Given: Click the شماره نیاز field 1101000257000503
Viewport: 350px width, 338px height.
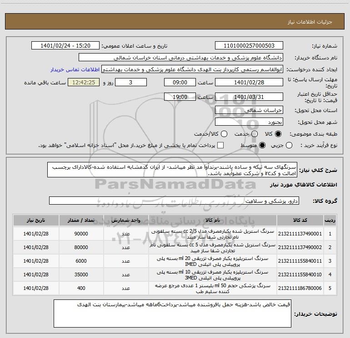Looking at the screenshot, I should [x=249, y=46].
